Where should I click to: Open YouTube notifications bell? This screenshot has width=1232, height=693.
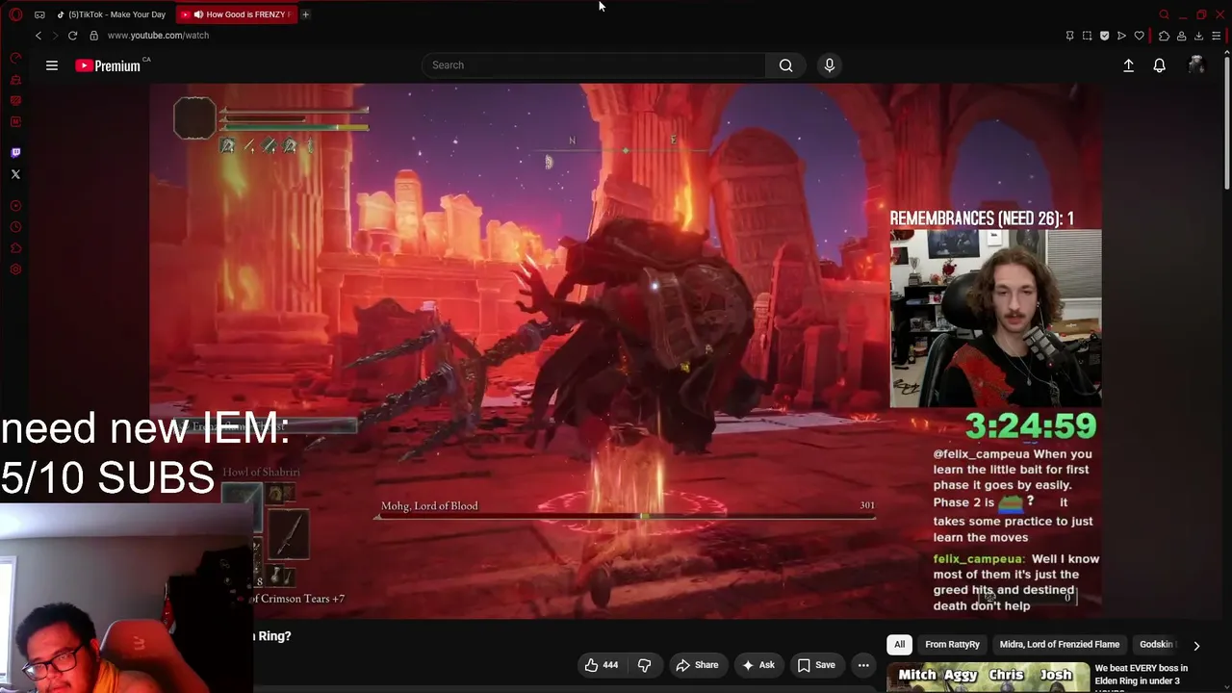pyautogui.click(x=1160, y=65)
